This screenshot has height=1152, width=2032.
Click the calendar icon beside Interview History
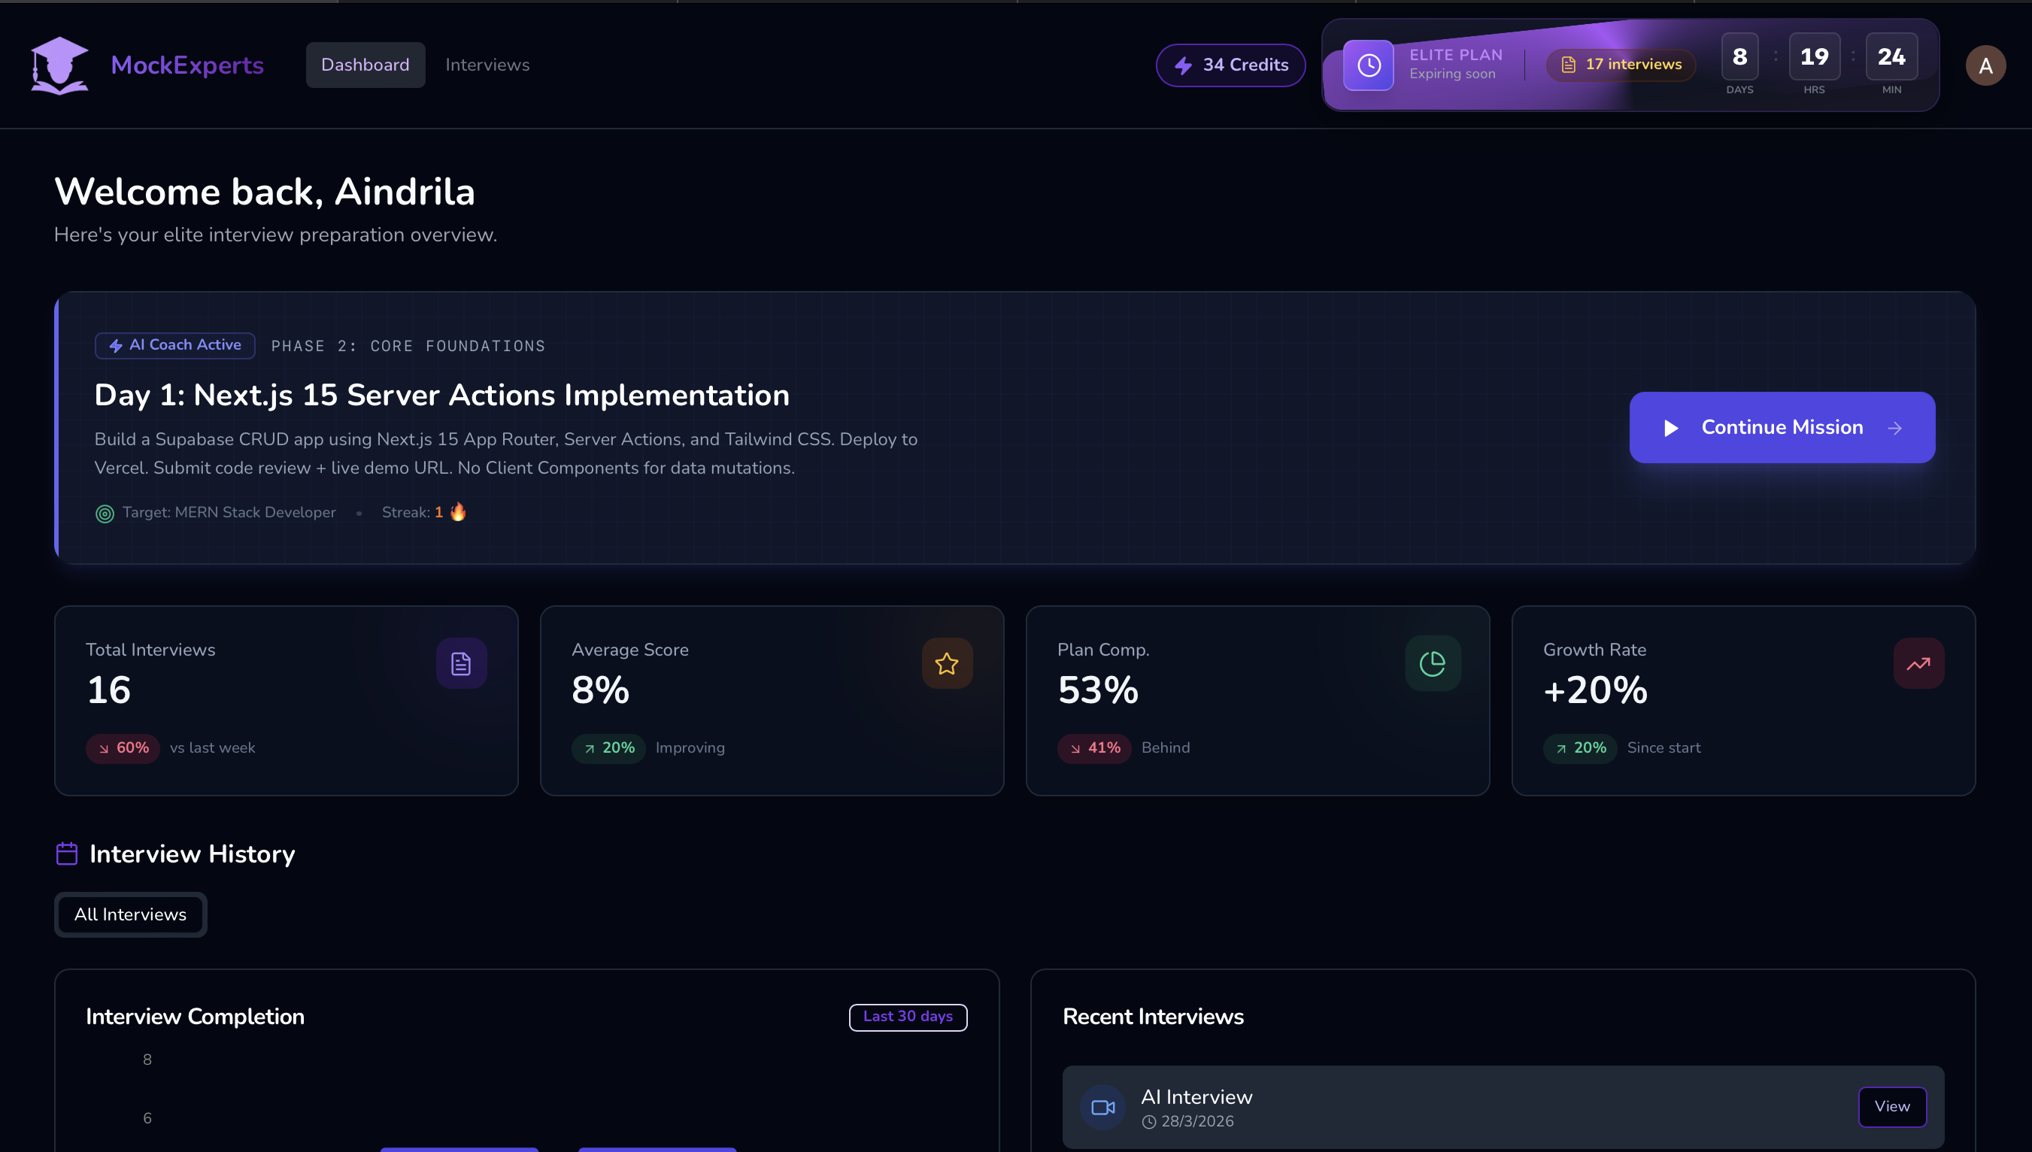coord(66,853)
